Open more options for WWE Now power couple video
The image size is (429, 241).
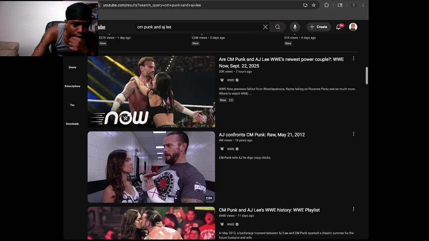[x=353, y=59]
